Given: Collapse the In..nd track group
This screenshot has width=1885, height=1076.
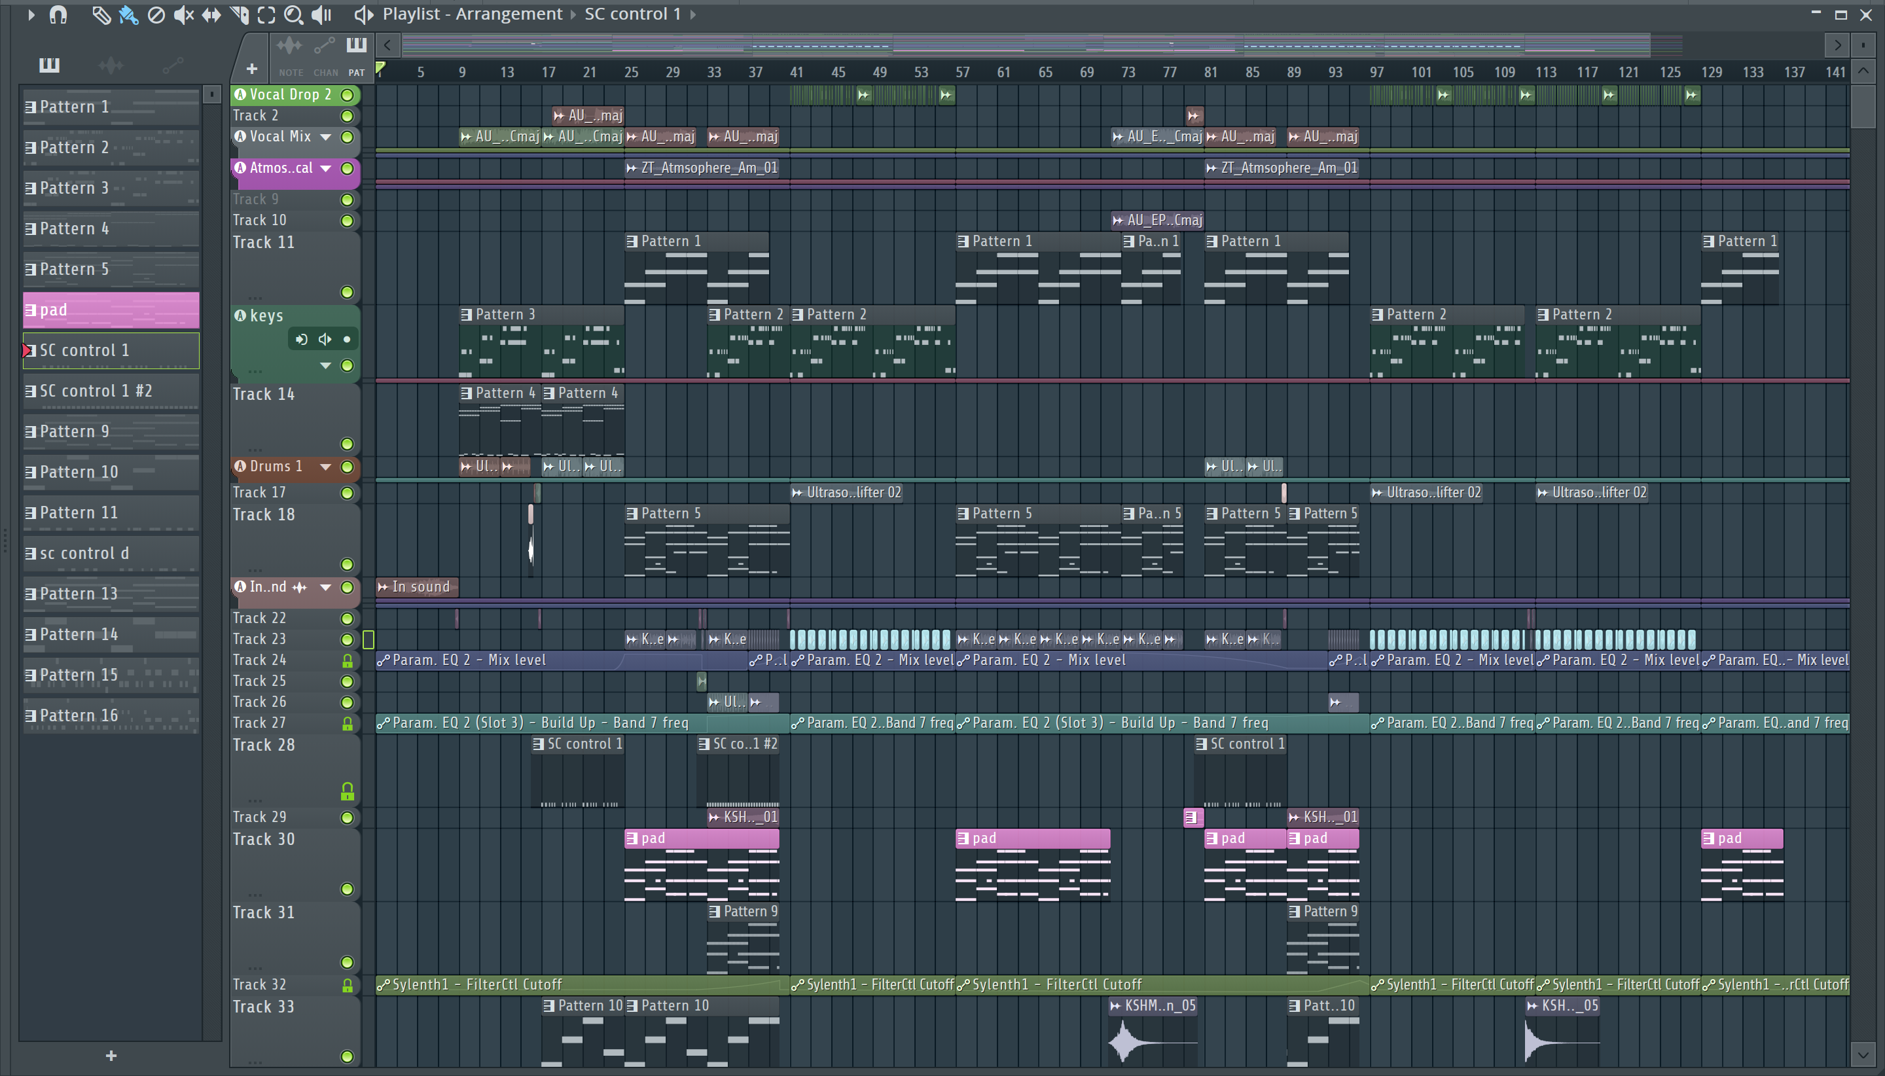Looking at the screenshot, I should 325,588.
